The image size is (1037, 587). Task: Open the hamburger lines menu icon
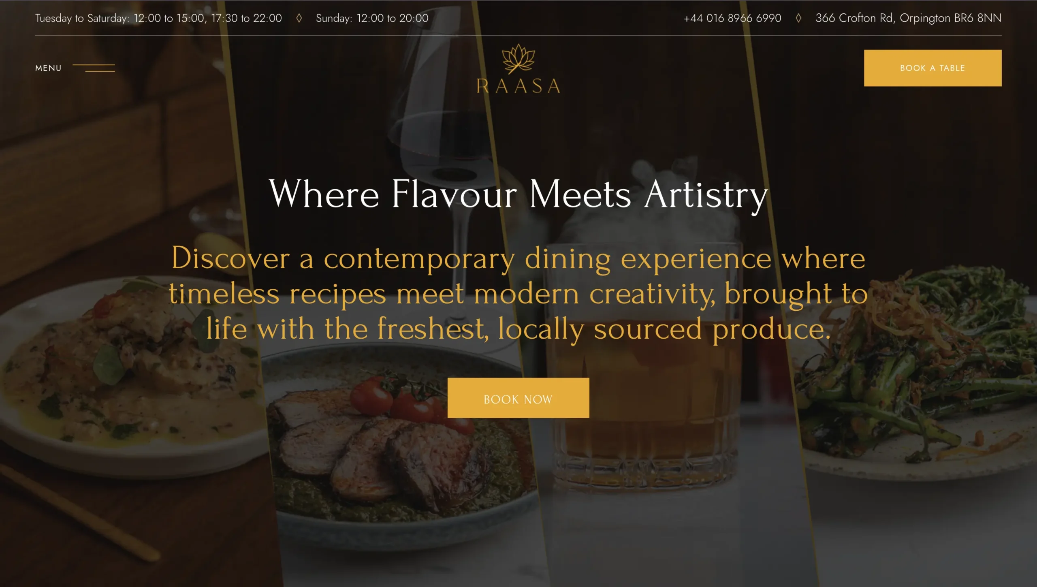click(x=94, y=68)
